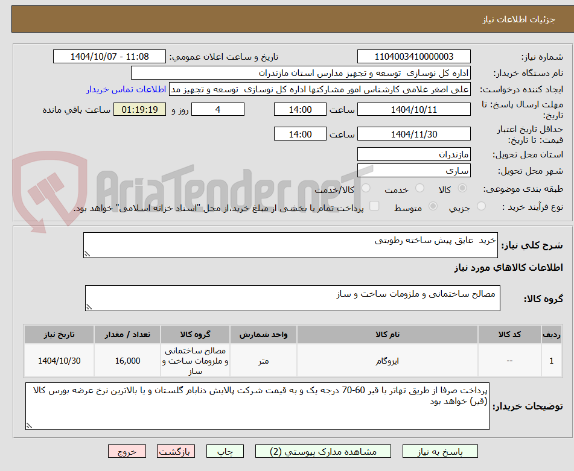Click the اطلاعات کالاهای مورد نیاز heading
The height and width of the screenshot is (471, 574).
point(508,268)
